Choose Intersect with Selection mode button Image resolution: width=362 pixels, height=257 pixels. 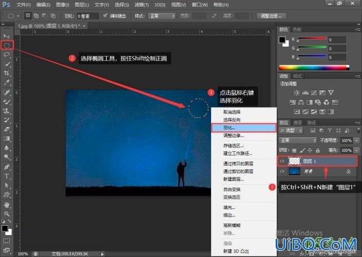click(x=53, y=16)
